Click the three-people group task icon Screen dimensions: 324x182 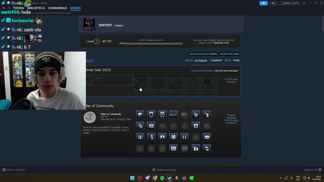click(x=173, y=137)
